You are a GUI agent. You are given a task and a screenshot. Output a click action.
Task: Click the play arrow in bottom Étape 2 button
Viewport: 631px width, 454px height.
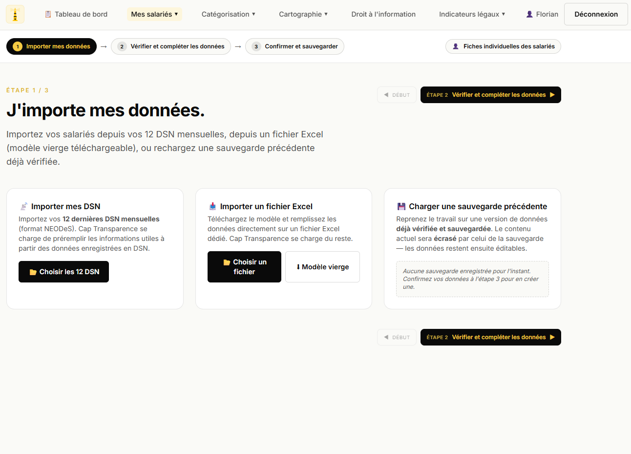[552, 337]
